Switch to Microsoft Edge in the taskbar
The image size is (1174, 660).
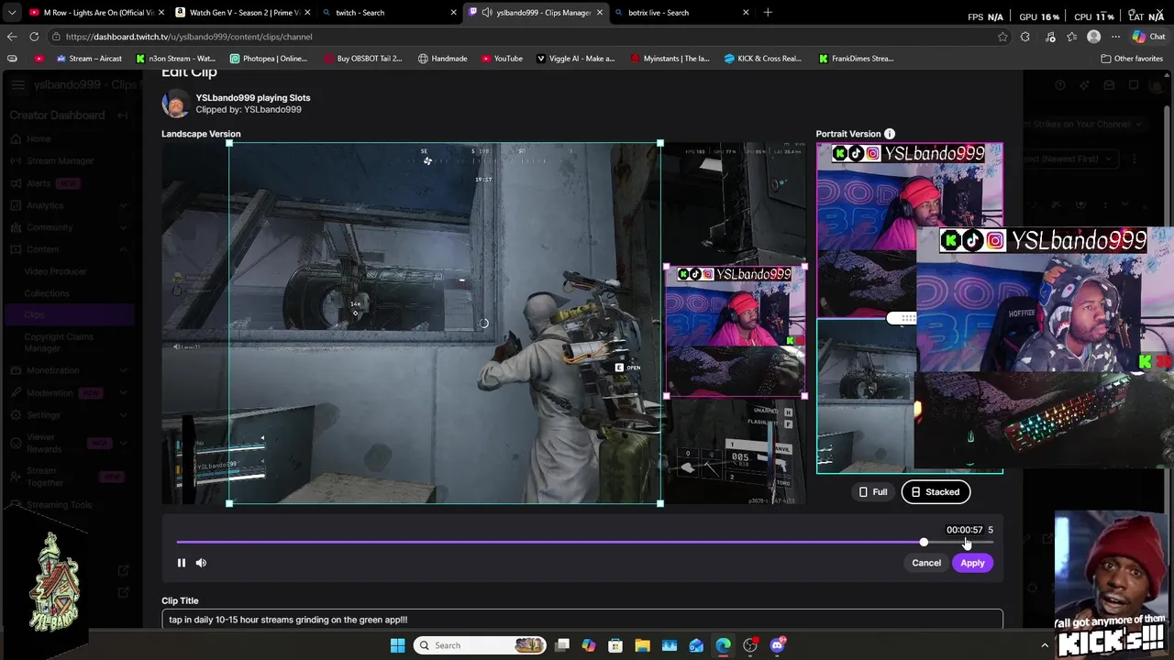coord(724,645)
